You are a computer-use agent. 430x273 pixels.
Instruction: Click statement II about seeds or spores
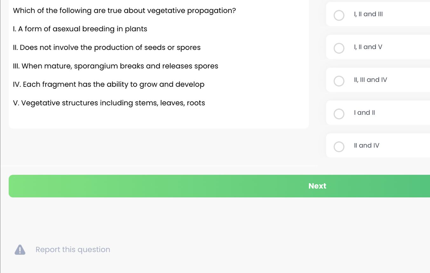pyautogui.click(x=107, y=47)
